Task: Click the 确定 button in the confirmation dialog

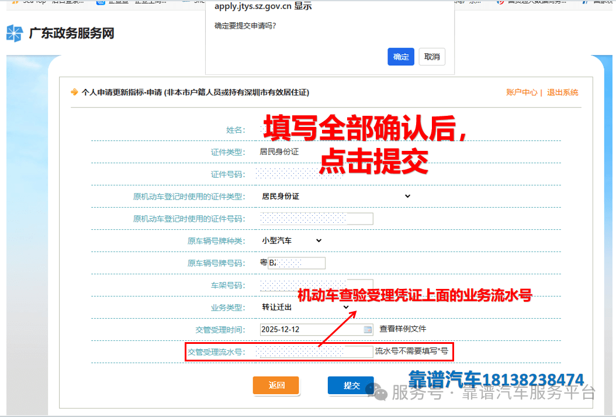Action: coord(401,57)
